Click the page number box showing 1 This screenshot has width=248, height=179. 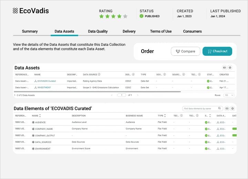[122, 95]
